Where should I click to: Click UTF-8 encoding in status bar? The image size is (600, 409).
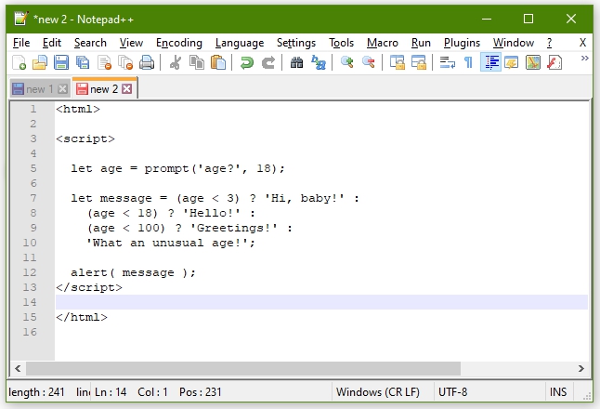[x=452, y=391]
